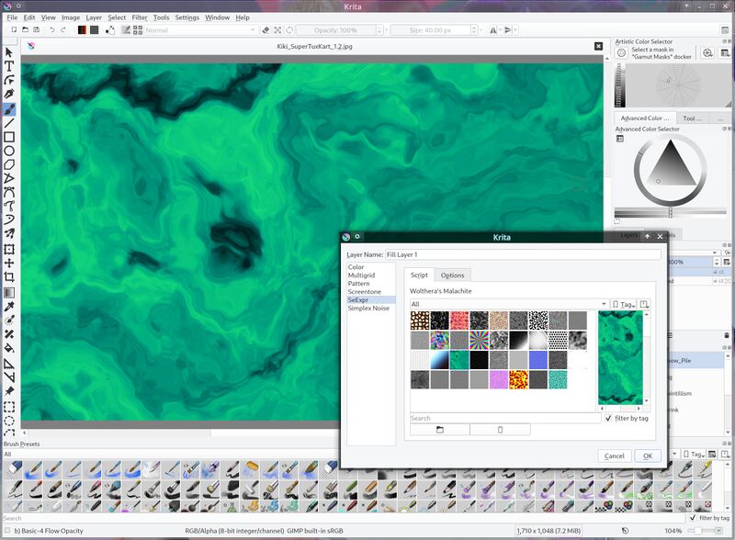Select the Line tool
Screen dimensions: 735x540
[9, 123]
